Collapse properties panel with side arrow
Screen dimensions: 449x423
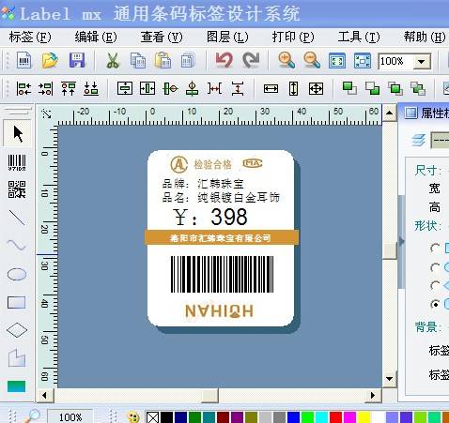click(401, 241)
